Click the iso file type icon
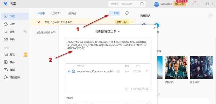 pos(73,71)
